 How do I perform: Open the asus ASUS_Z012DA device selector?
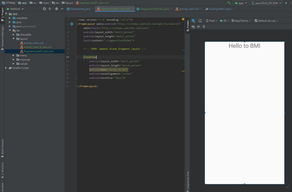click(x=266, y=3)
